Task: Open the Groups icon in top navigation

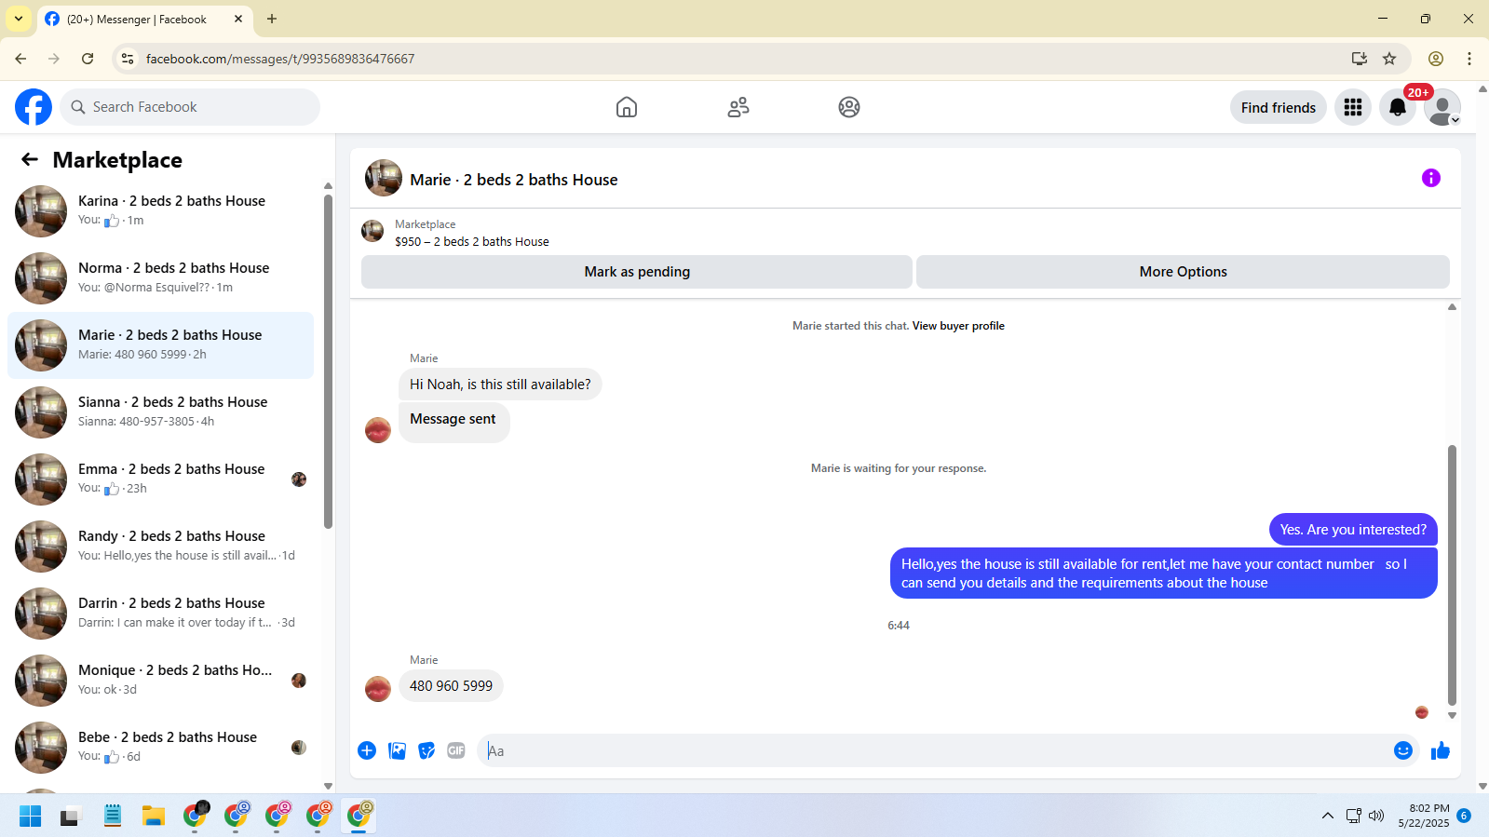Action: click(849, 107)
